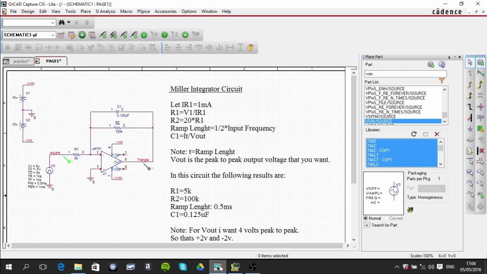Viewport: 487px width, 274px height.
Task: Toggle the Place Part panel pin
Action: 449,57
